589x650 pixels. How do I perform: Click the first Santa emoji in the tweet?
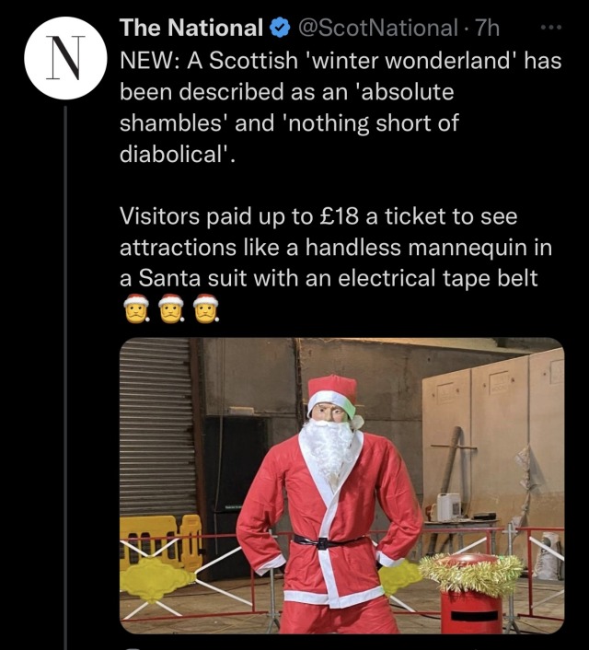(x=136, y=308)
